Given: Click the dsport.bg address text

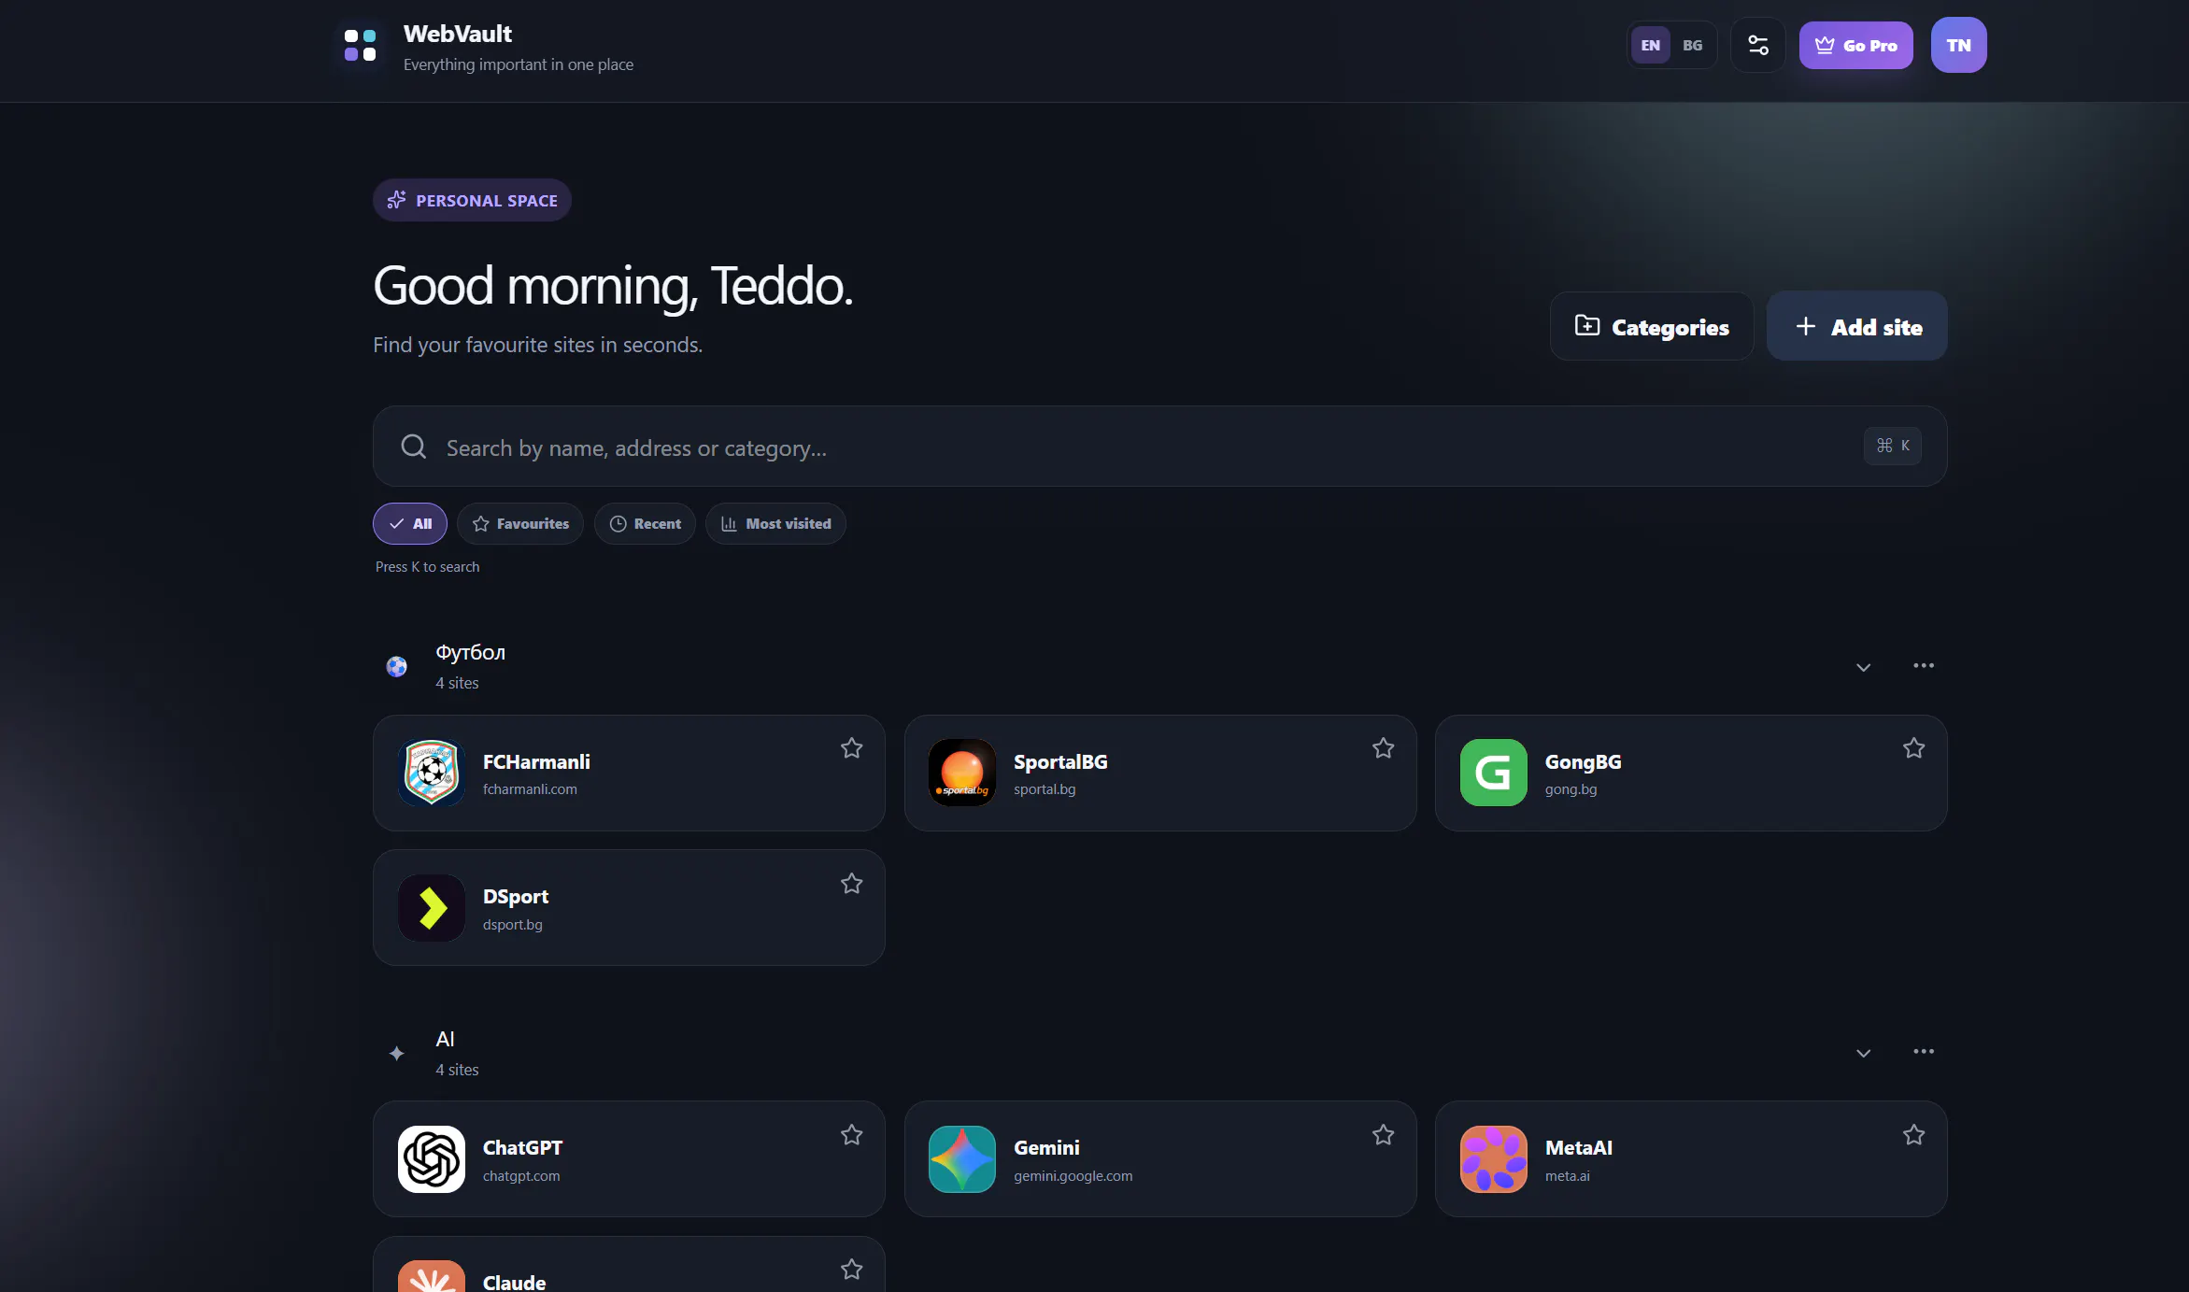Looking at the screenshot, I should pos(513,925).
